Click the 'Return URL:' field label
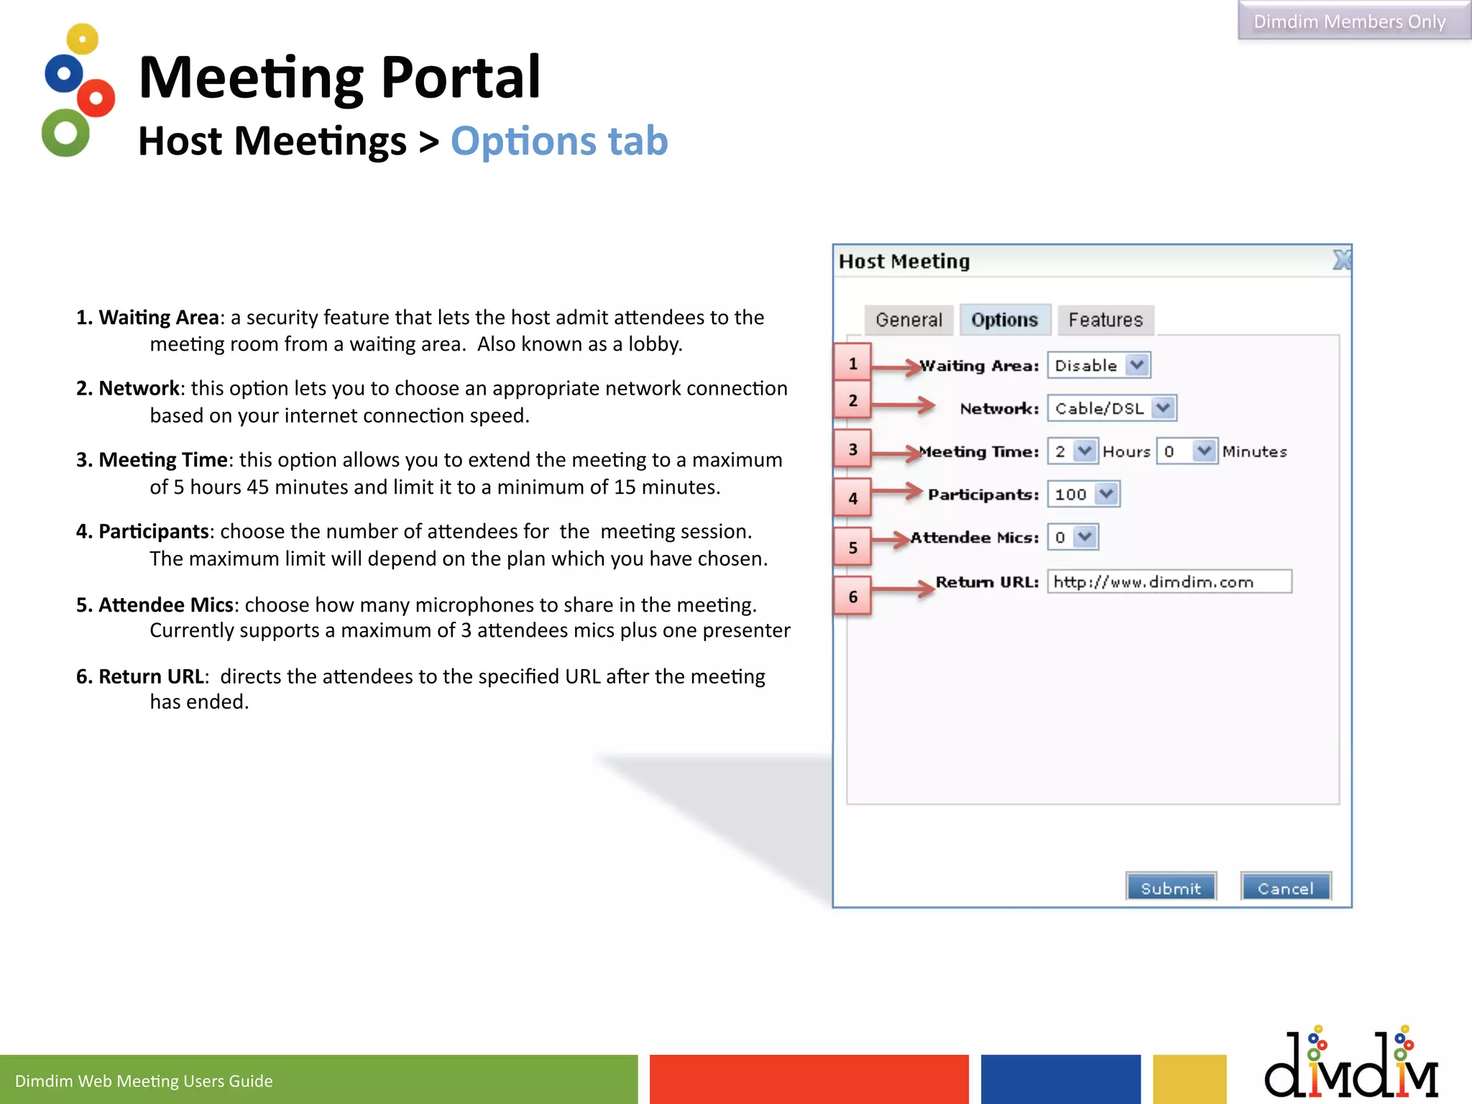The image size is (1472, 1104). (x=987, y=582)
